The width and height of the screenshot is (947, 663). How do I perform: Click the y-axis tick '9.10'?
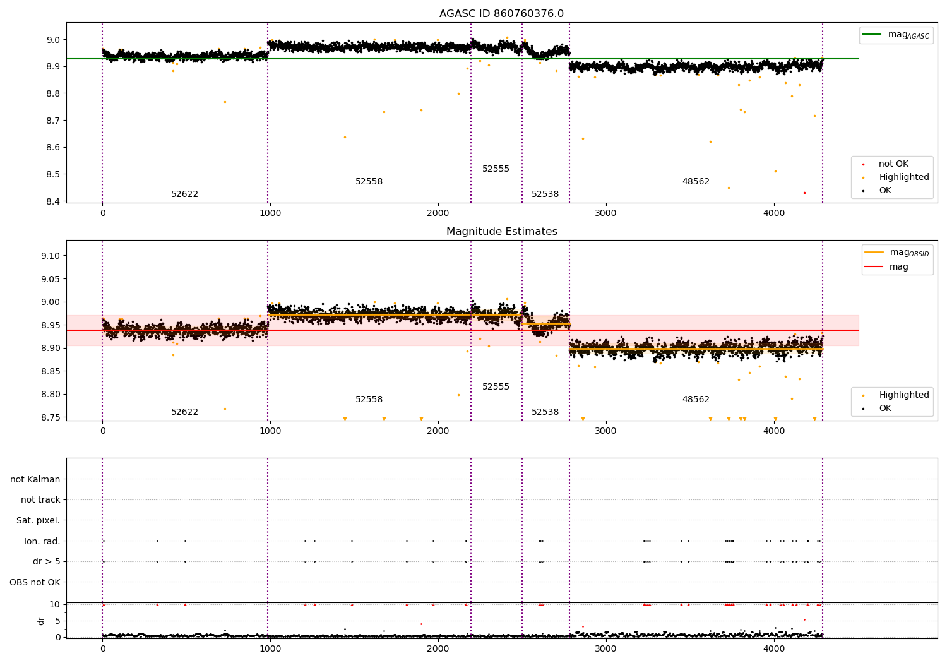51,256
